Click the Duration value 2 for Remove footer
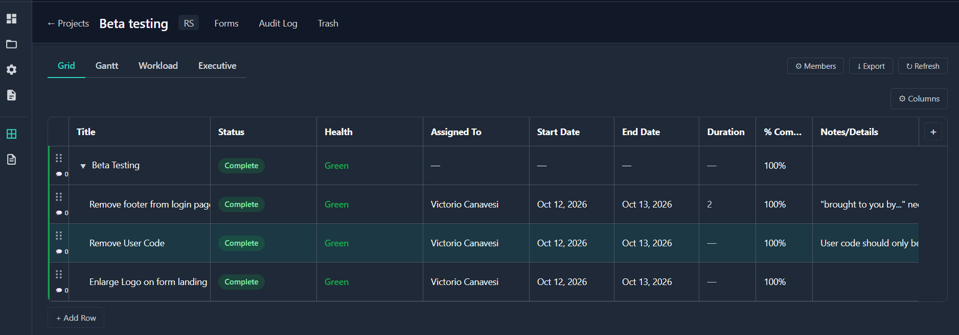The image size is (959, 335). (710, 204)
